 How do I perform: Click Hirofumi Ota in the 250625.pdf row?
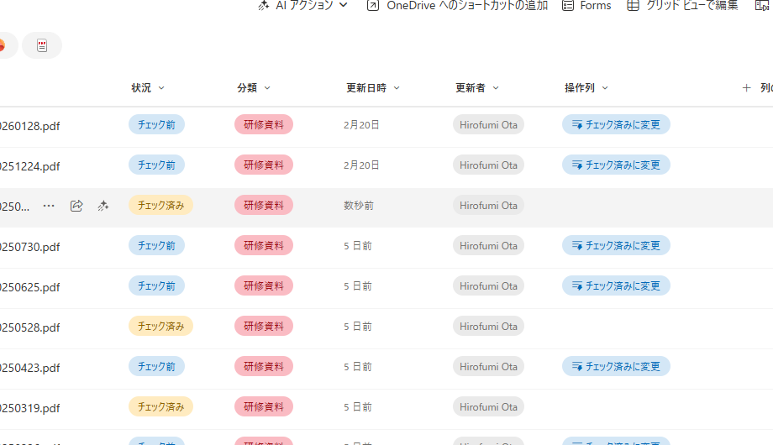click(488, 285)
